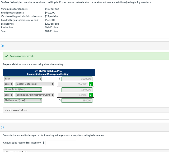The width and height of the screenshot is (169, 152).
Task: Click 'Your answer is correct.' message
Action: click(22, 56)
